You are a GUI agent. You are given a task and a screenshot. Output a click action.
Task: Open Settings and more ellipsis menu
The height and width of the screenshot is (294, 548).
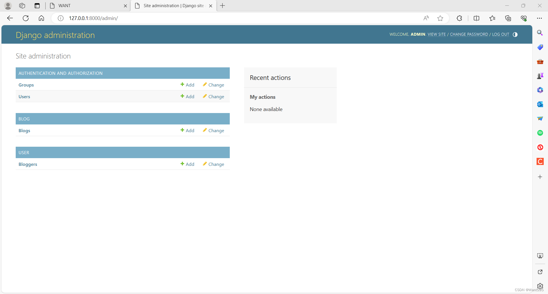tap(539, 18)
